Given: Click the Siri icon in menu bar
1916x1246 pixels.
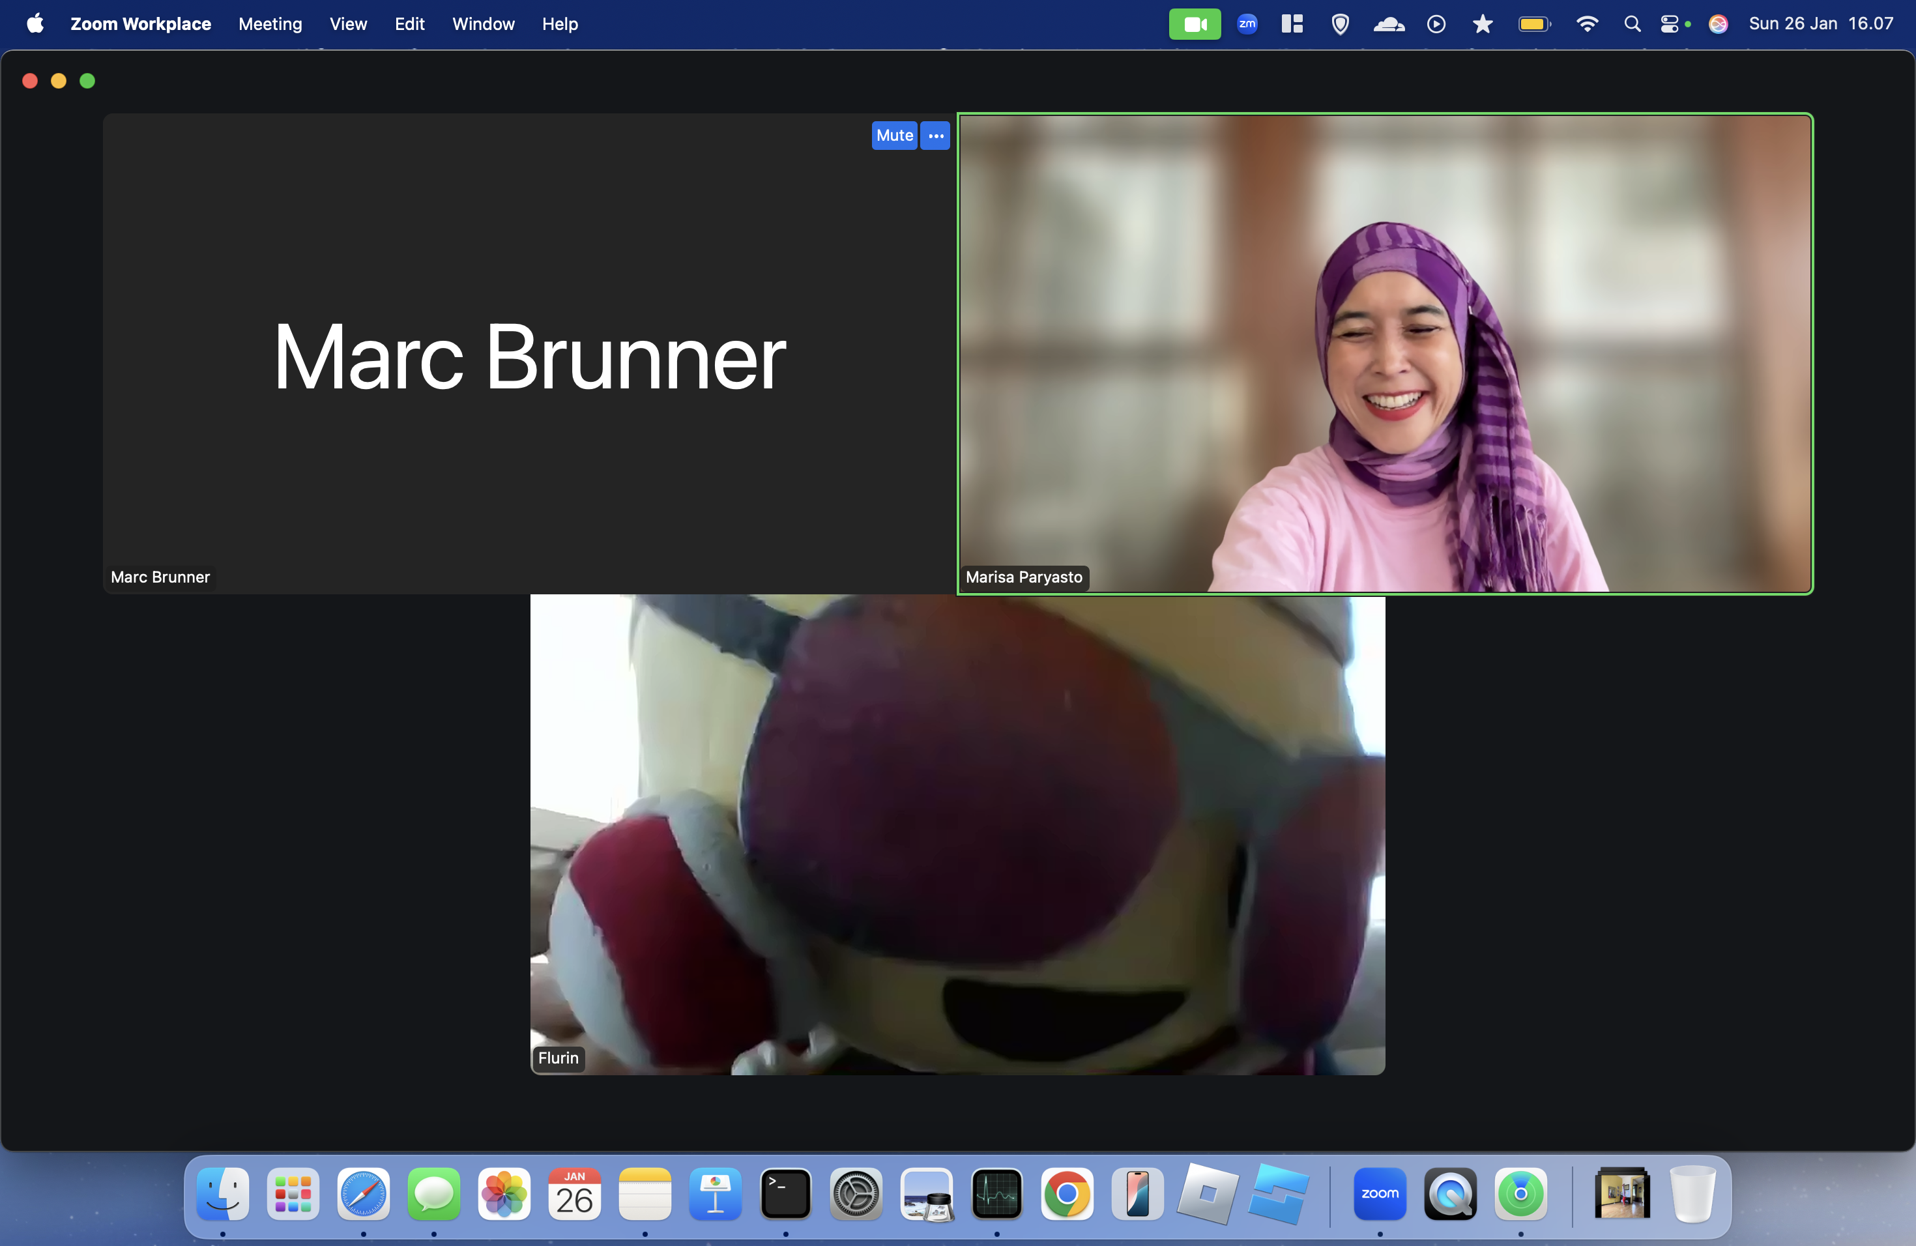Looking at the screenshot, I should (x=1718, y=24).
